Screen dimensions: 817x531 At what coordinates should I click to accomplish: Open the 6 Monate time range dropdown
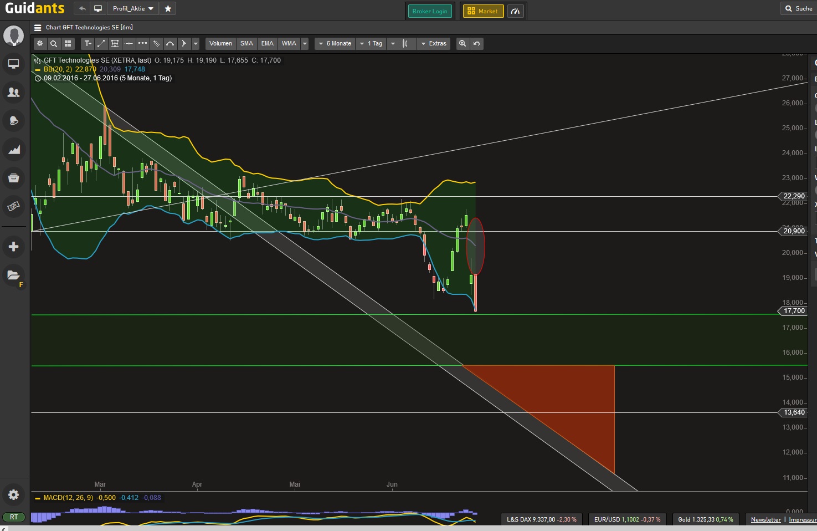click(x=335, y=43)
